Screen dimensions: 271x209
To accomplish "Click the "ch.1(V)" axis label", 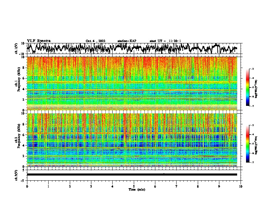I will click(x=16, y=48).
